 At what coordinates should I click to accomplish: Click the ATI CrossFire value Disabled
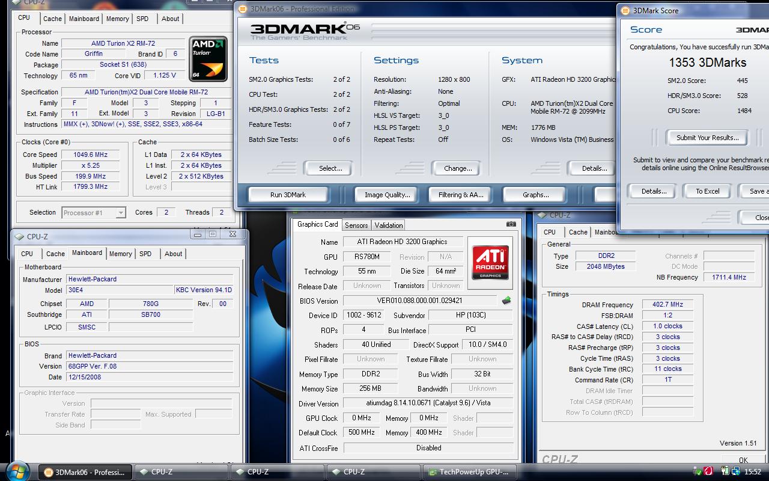point(428,448)
